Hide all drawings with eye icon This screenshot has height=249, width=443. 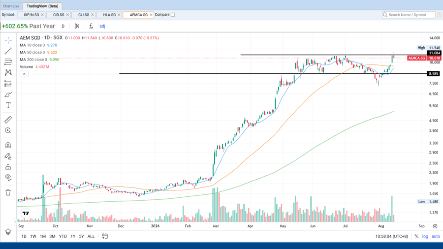coord(8,178)
